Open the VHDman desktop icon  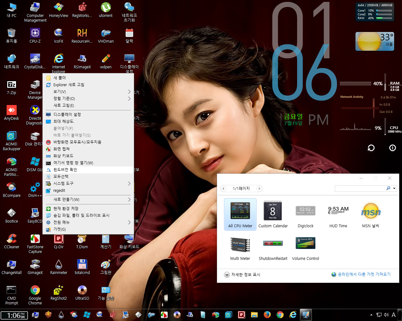(106, 36)
